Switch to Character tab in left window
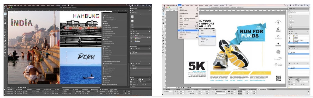This screenshot has width=313, height=98. coord(19,89)
